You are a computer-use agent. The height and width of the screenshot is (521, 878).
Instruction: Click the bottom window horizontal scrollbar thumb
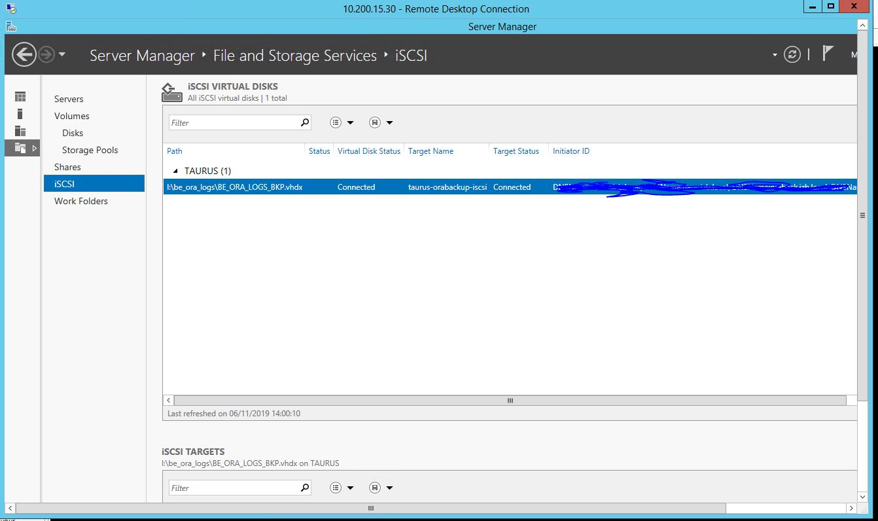point(371,508)
